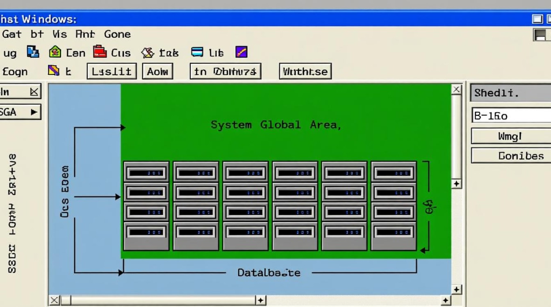Viewport: 551px width, 307px height.
Task: Click the horizontal scrollbar below the diagram
Action: (160, 301)
